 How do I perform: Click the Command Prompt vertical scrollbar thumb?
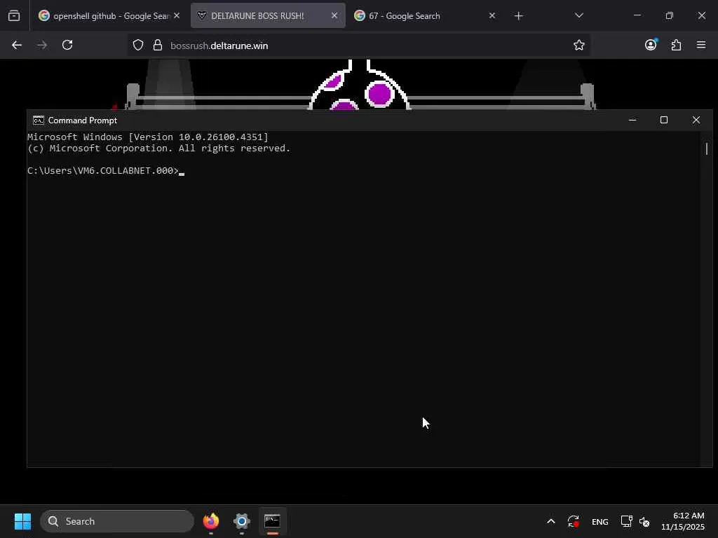707,149
